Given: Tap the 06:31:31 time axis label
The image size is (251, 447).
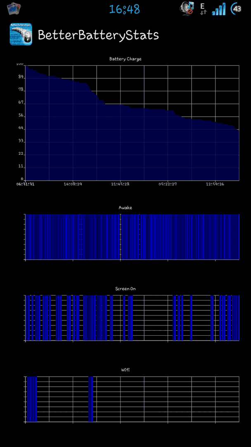Looking at the screenshot, I should pos(25,184).
